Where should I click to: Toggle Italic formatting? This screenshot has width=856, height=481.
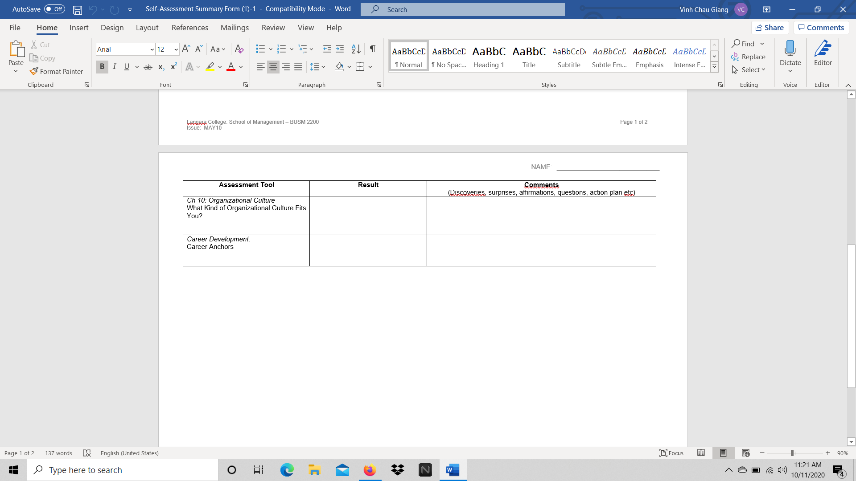pyautogui.click(x=115, y=67)
